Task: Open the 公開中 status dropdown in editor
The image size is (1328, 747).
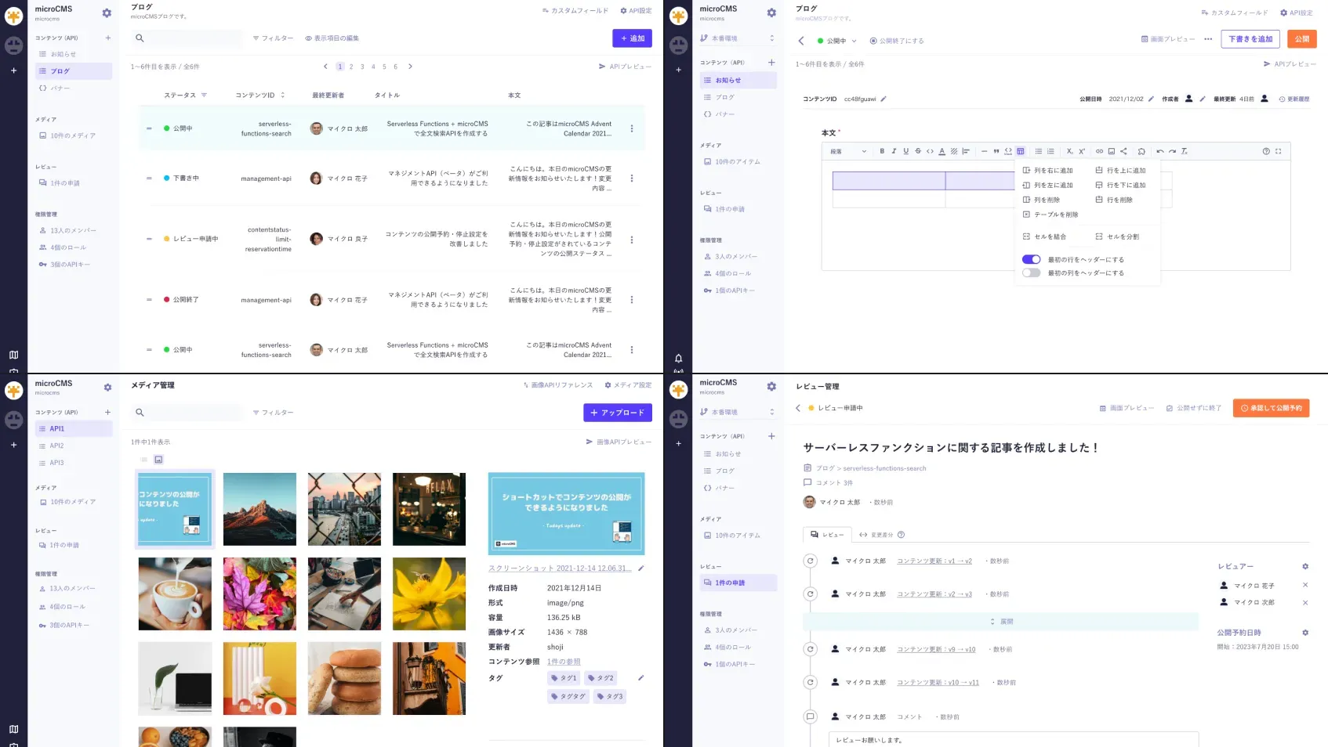Action: [837, 41]
